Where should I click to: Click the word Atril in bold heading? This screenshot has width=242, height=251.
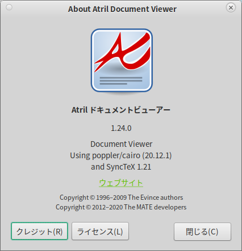coord(80,110)
